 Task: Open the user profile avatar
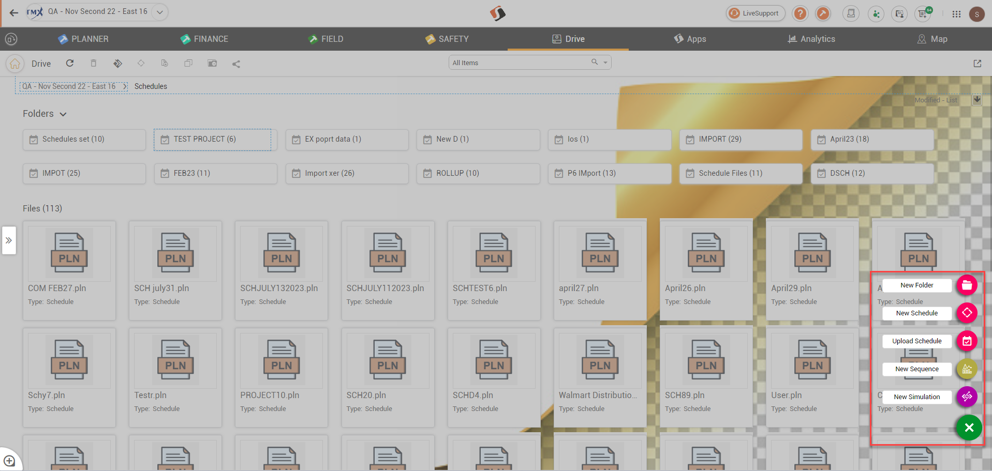pos(976,14)
